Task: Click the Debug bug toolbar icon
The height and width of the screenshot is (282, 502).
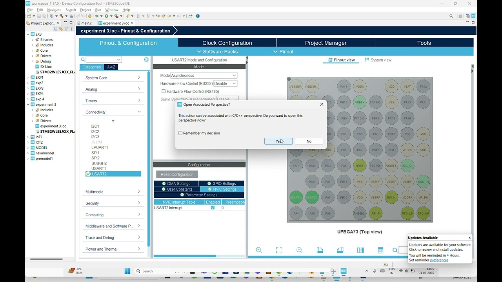Action: 96,16
